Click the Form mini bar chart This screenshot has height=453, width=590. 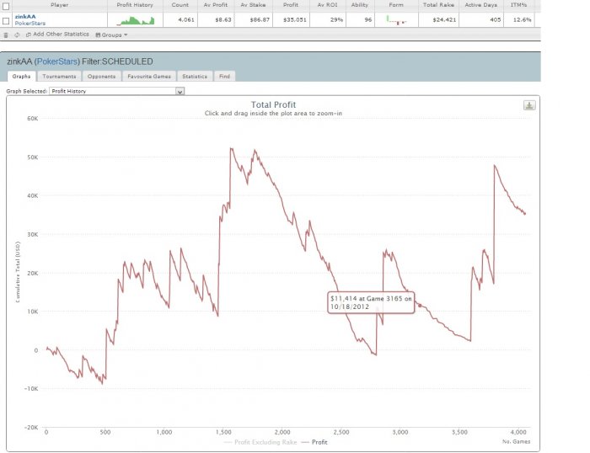pos(396,20)
